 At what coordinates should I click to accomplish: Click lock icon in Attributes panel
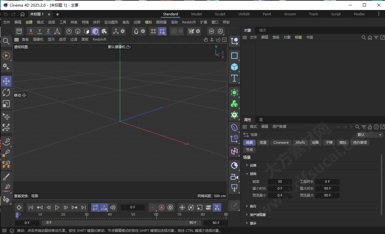pyautogui.click(x=370, y=127)
